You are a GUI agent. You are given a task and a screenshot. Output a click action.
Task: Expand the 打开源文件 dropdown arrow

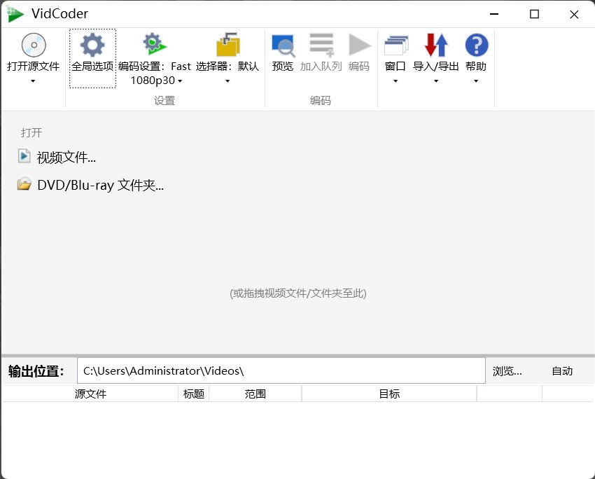(x=33, y=81)
